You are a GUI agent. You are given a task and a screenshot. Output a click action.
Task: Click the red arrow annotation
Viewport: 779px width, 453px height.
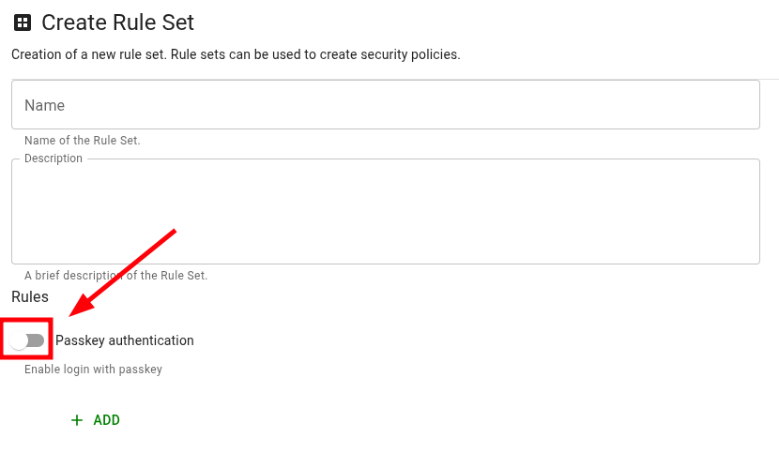click(122, 270)
